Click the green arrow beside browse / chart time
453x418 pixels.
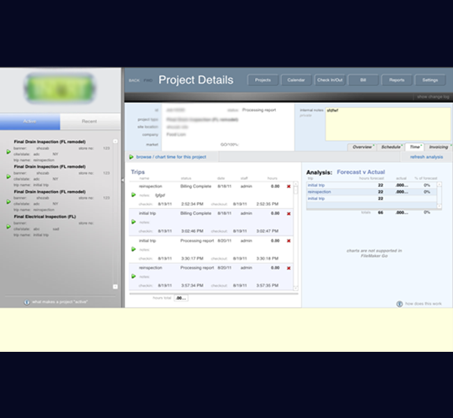[131, 157]
